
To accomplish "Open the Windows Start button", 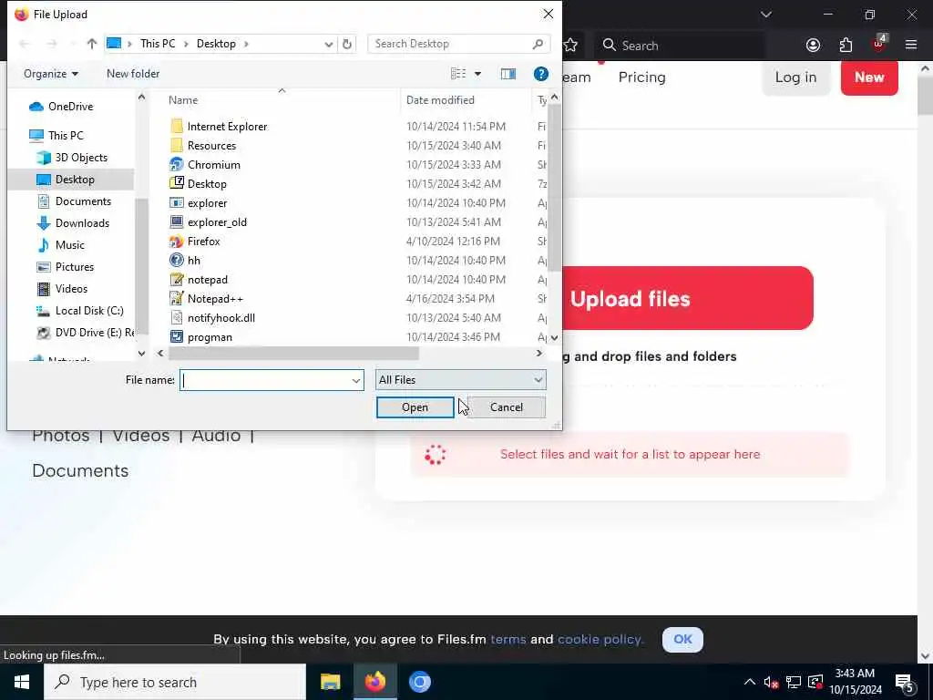I will 22,682.
